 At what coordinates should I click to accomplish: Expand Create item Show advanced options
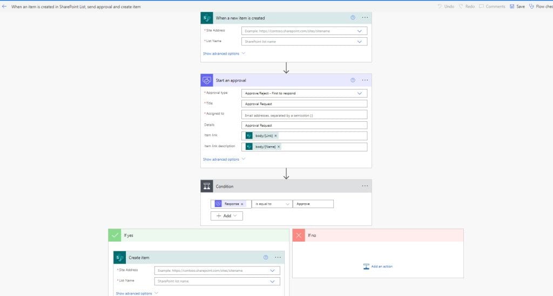[137, 293]
